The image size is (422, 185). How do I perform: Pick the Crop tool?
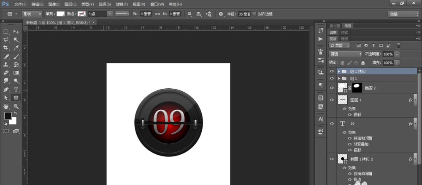point(6,48)
